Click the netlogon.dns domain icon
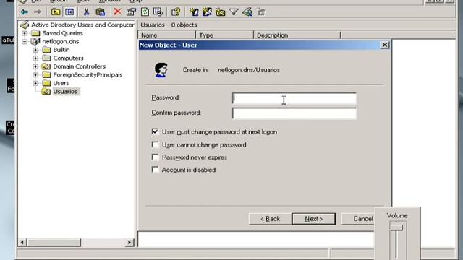This screenshot has width=463, height=260. 35,42
